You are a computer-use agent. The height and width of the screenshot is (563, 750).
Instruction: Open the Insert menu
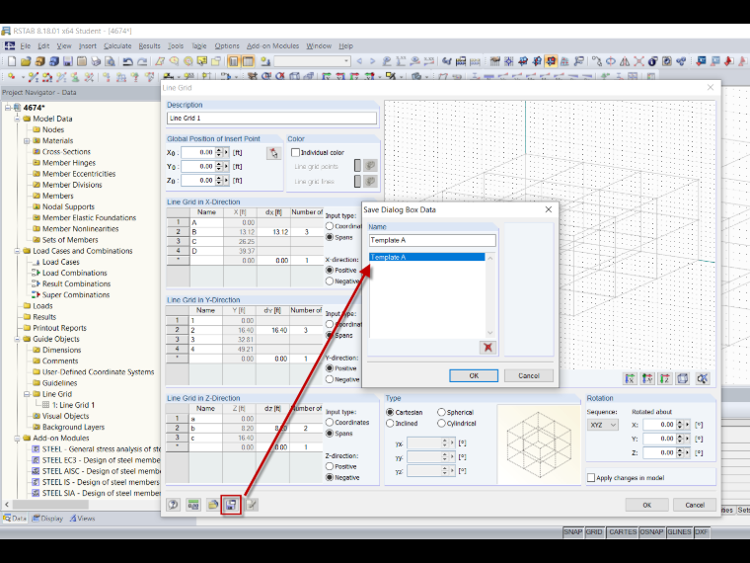click(88, 46)
